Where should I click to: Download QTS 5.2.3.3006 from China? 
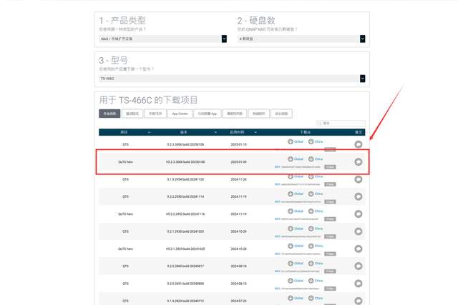pos(316,141)
